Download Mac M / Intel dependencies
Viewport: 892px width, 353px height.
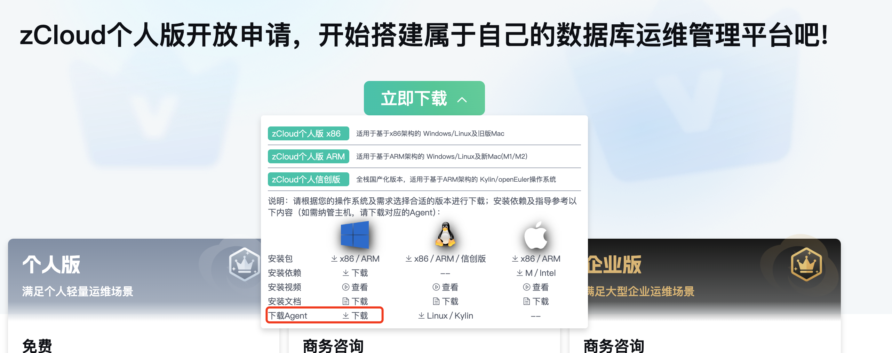[536, 273]
